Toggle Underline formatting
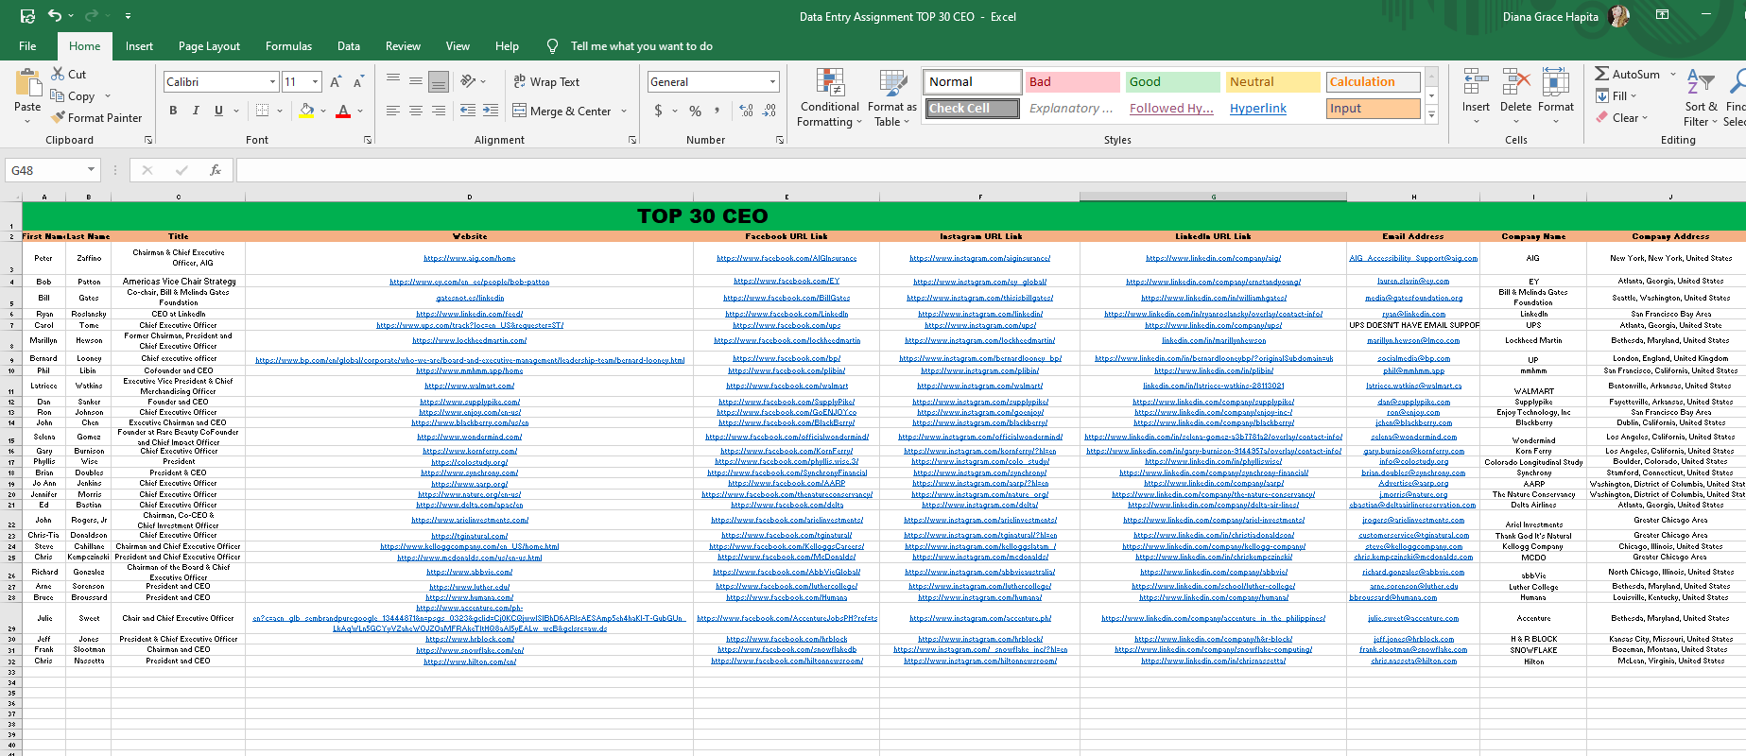Viewport: 1746px width, 756px height. click(218, 111)
